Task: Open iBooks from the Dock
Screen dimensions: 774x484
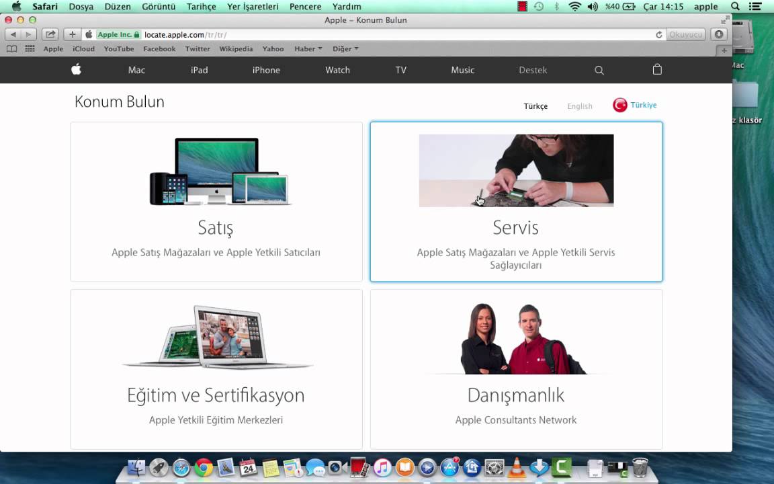Action: [404, 467]
